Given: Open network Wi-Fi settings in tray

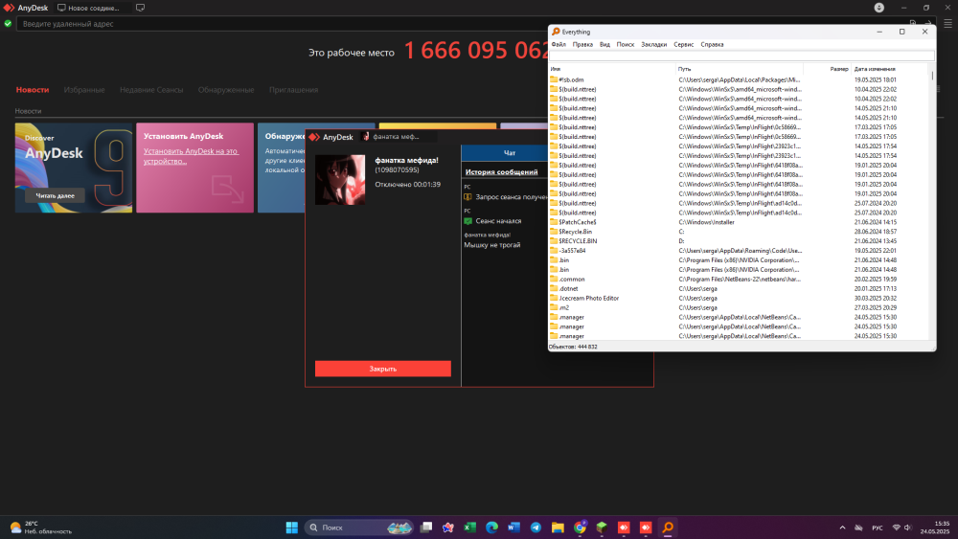Looking at the screenshot, I should click(897, 528).
